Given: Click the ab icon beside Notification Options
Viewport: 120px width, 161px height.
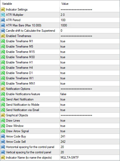Looking at the screenshot, I should point(3,89).
